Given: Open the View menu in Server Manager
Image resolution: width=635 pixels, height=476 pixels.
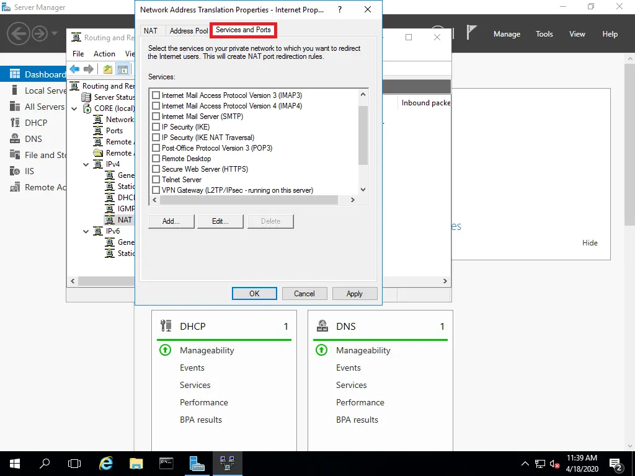Looking at the screenshot, I should (577, 34).
